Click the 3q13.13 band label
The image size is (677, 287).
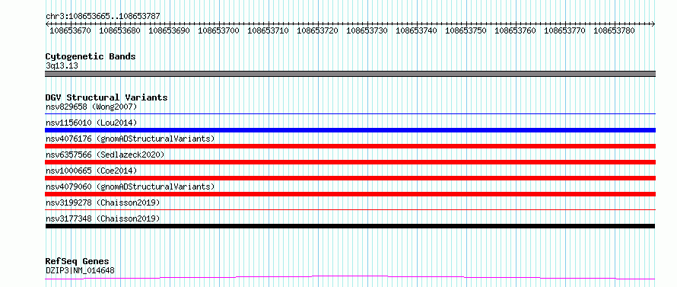(62, 65)
